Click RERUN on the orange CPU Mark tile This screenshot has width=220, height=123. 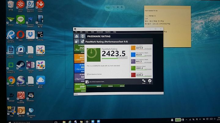(82, 62)
